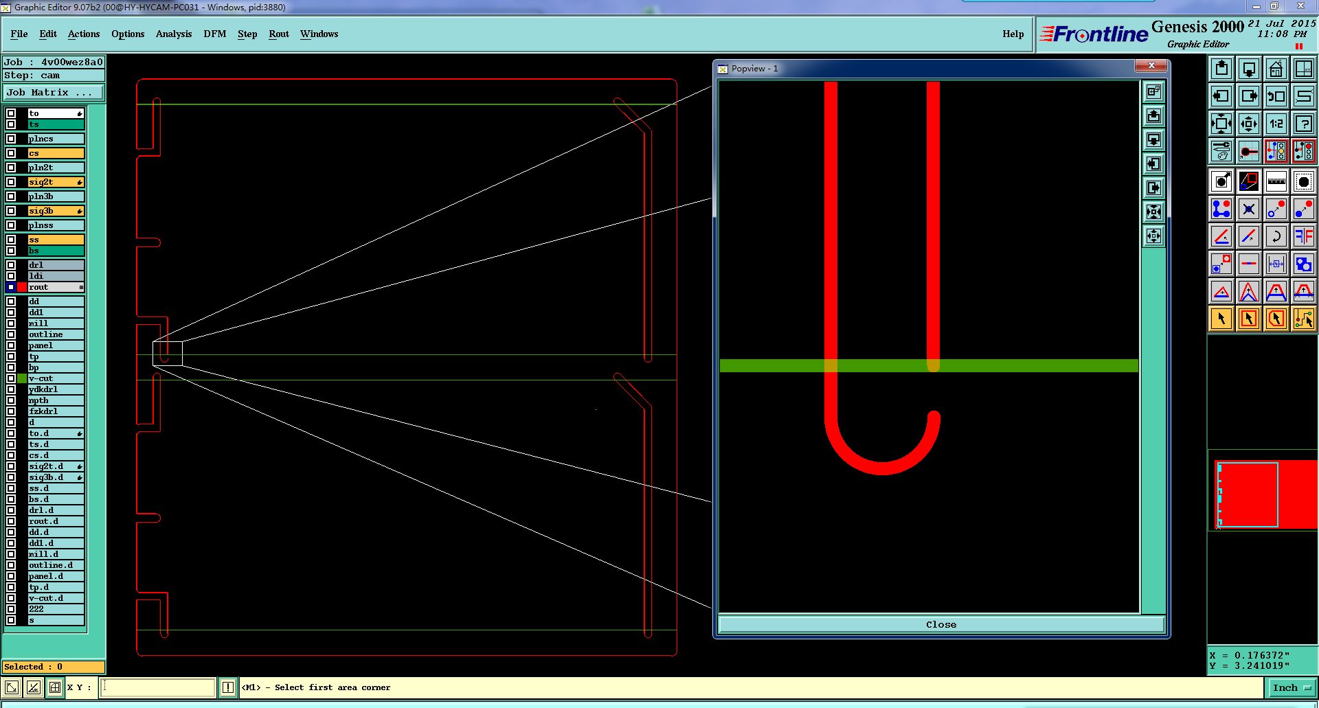Open the Edit menu
Image resolution: width=1319 pixels, height=708 pixels.
48,34
